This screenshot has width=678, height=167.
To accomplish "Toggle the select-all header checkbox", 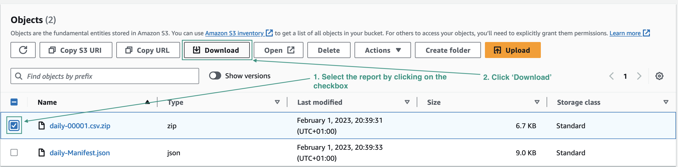I will 14,102.
